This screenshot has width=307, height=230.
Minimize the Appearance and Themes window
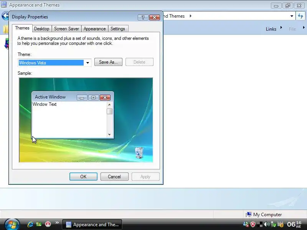pyautogui.click(x=276, y=5)
